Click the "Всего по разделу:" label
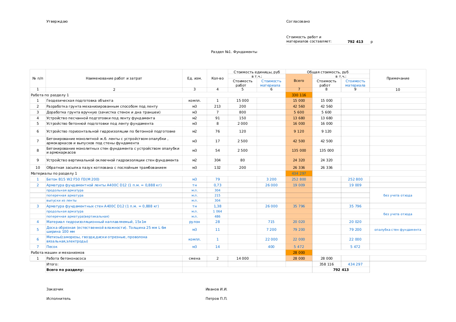Screen dimensions: 456x322 click(65, 270)
